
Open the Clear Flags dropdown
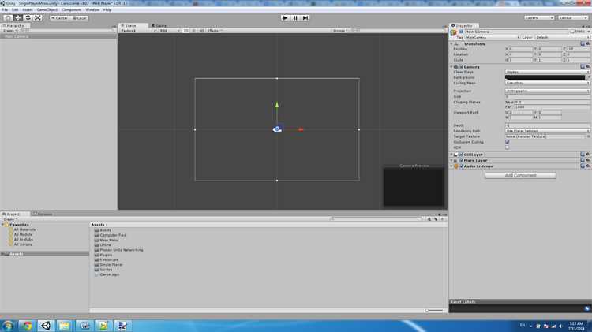[x=548, y=72]
